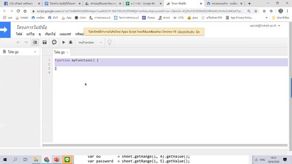This screenshot has width=292, height=164.
Task: Open the ทรัพยากร menu
Action: 79,34
